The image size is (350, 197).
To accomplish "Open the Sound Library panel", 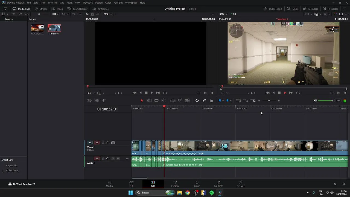I will (77, 9).
